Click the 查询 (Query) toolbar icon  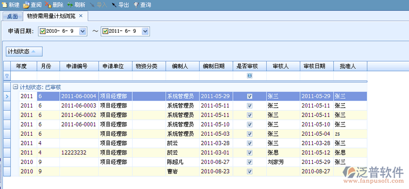tap(136, 5)
